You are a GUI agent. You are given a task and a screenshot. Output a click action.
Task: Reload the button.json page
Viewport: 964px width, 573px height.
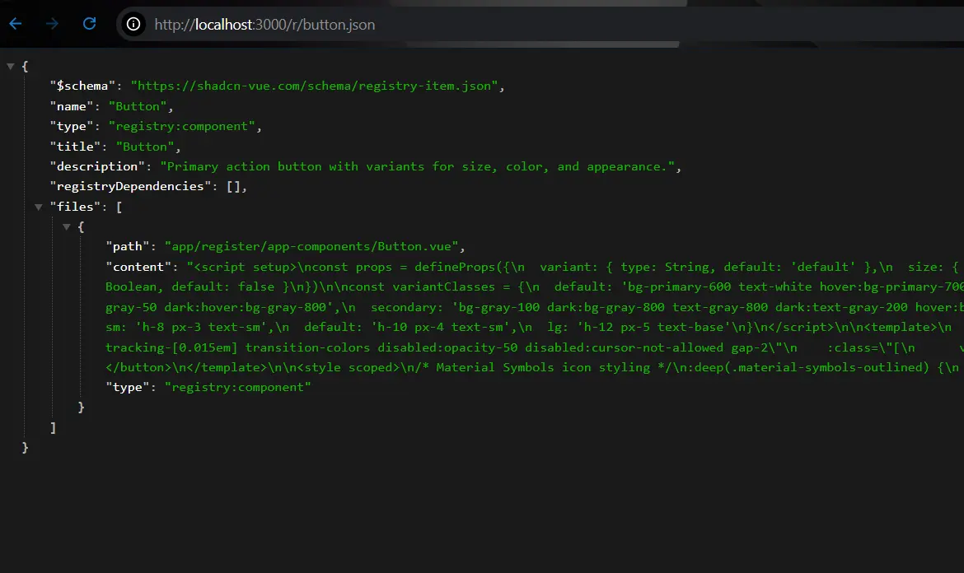[90, 24]
